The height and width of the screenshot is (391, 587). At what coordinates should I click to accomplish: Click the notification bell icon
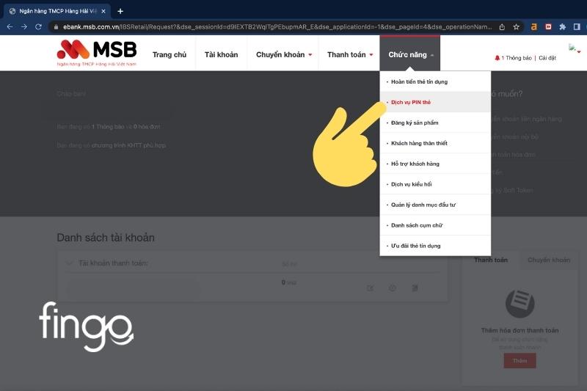pos(497,58)
